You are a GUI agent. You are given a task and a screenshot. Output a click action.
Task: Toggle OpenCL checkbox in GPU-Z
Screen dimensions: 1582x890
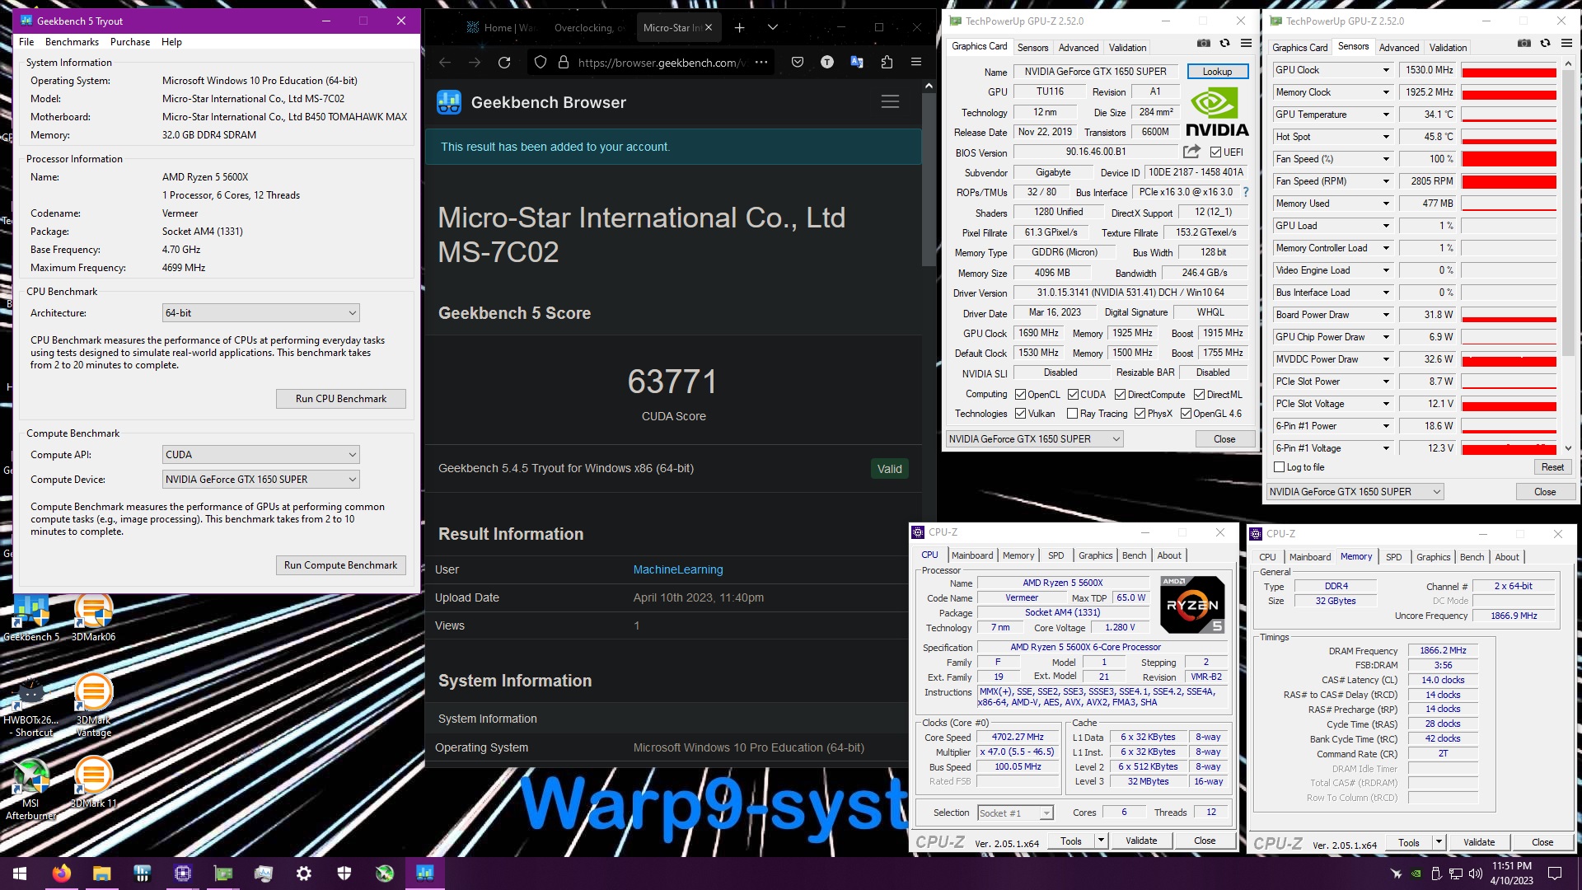coord(1020,395)
